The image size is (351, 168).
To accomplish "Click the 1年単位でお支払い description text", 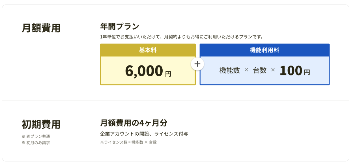I will click(182, 37).
